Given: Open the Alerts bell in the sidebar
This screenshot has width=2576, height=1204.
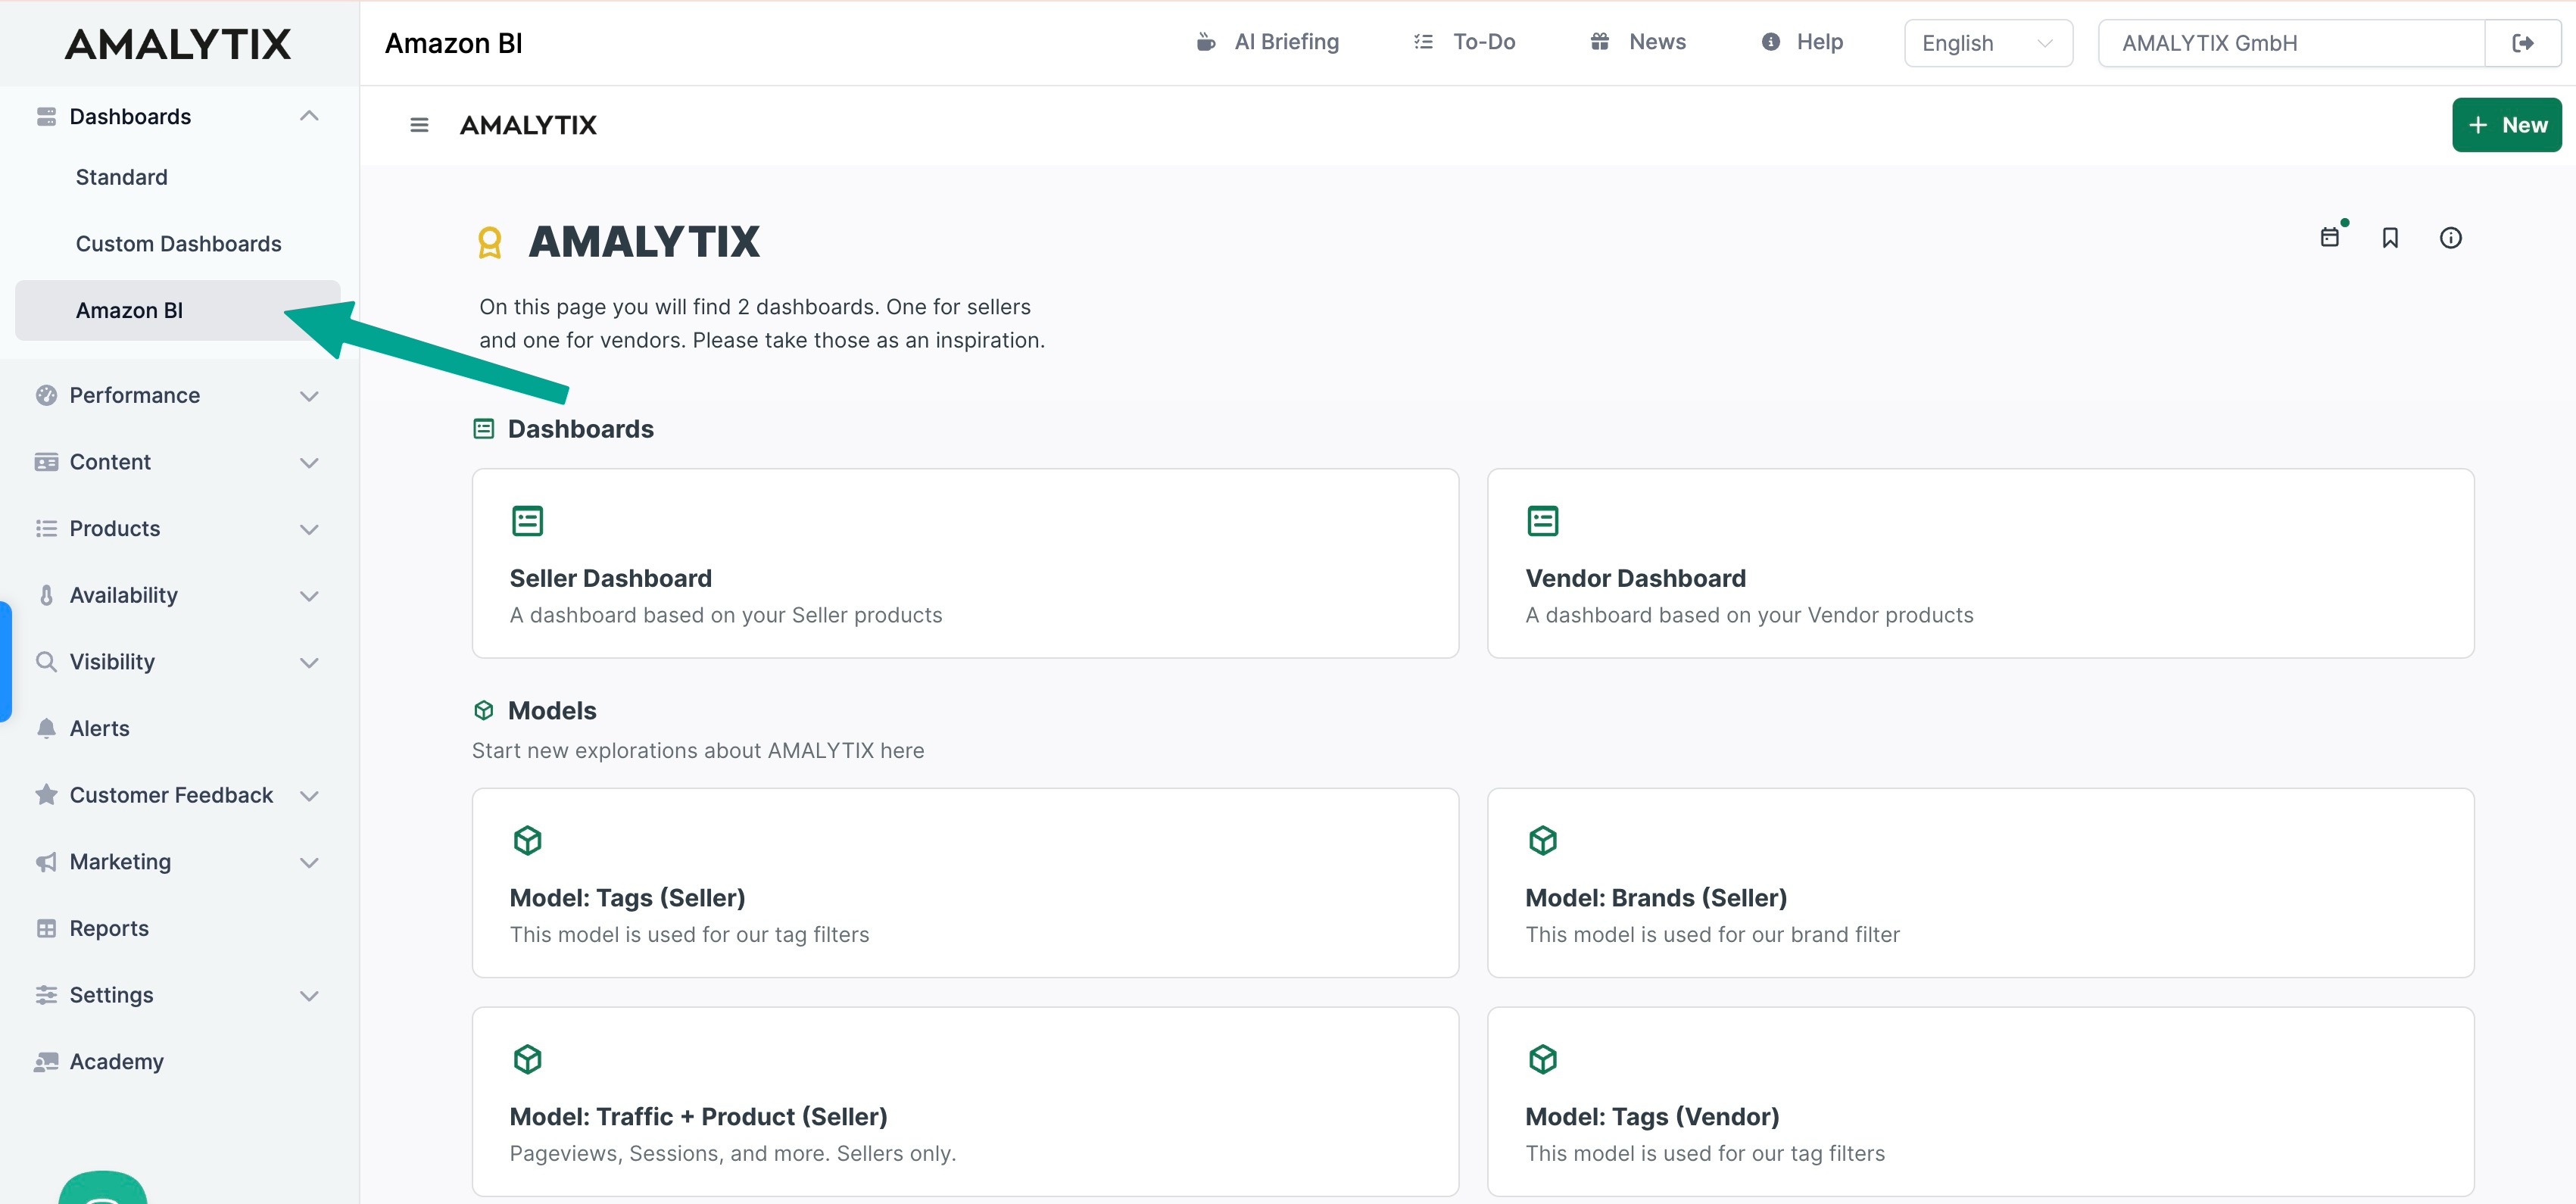Looking at the screenshot, I should pos(46,728).
